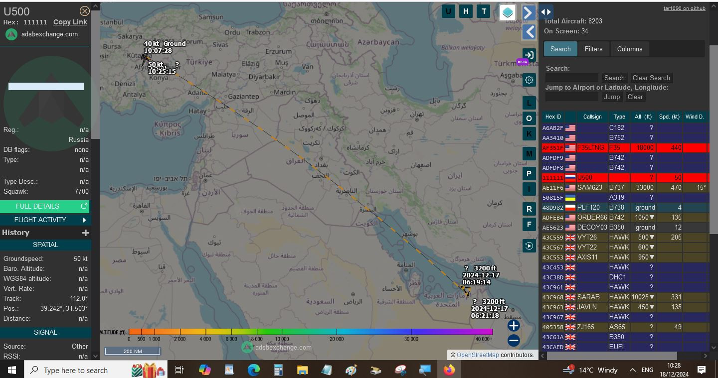The height and width of the screenshot is (378, 718).
Task: Toggle the M map option button
Action: (x=529, y=153)
